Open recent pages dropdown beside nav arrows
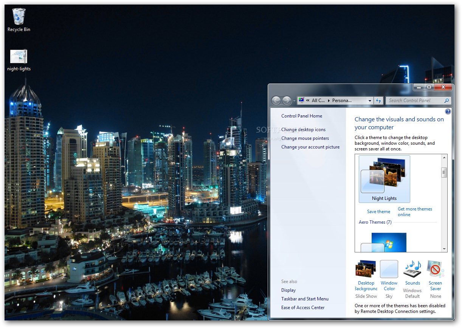The height and width of the screenshot is (328, 462). tap(294, 101)
